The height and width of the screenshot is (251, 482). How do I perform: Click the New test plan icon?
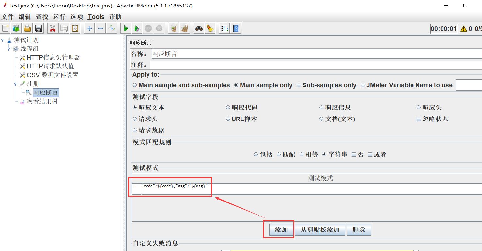pyautogui.click(x=5, y=28)
